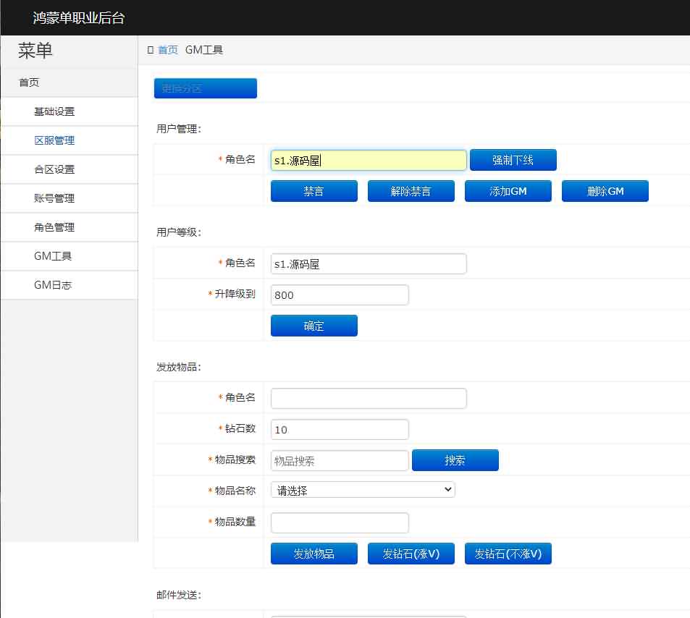Click the home icon in the breadcrumb

click(x=150, y=50)
